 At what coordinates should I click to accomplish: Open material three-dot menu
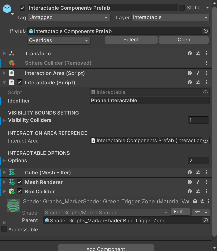click(208, 201)
